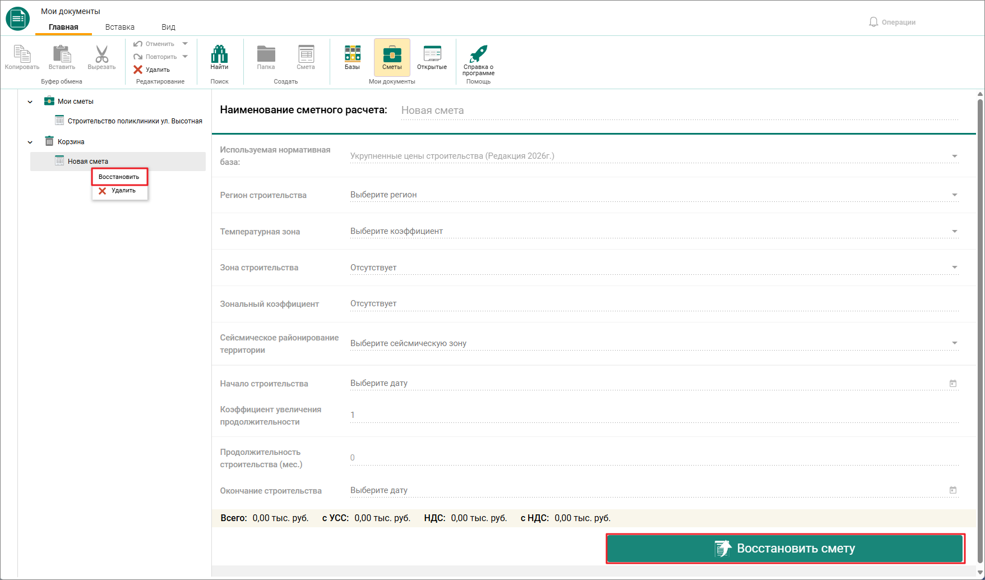Click the Наименование сметного расчета name field
This screenshot has width=985, height=580.
coord(679,111)
